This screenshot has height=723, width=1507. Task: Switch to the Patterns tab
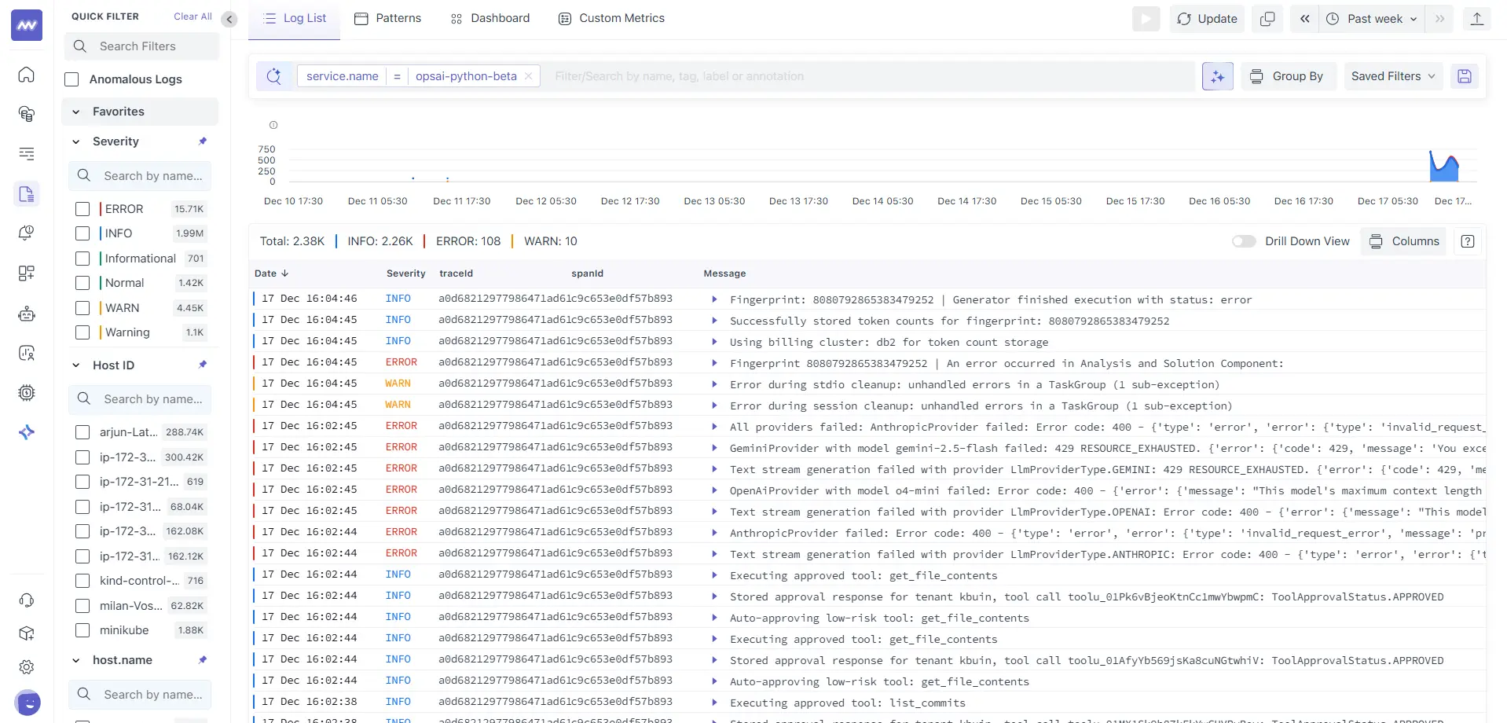388,18
